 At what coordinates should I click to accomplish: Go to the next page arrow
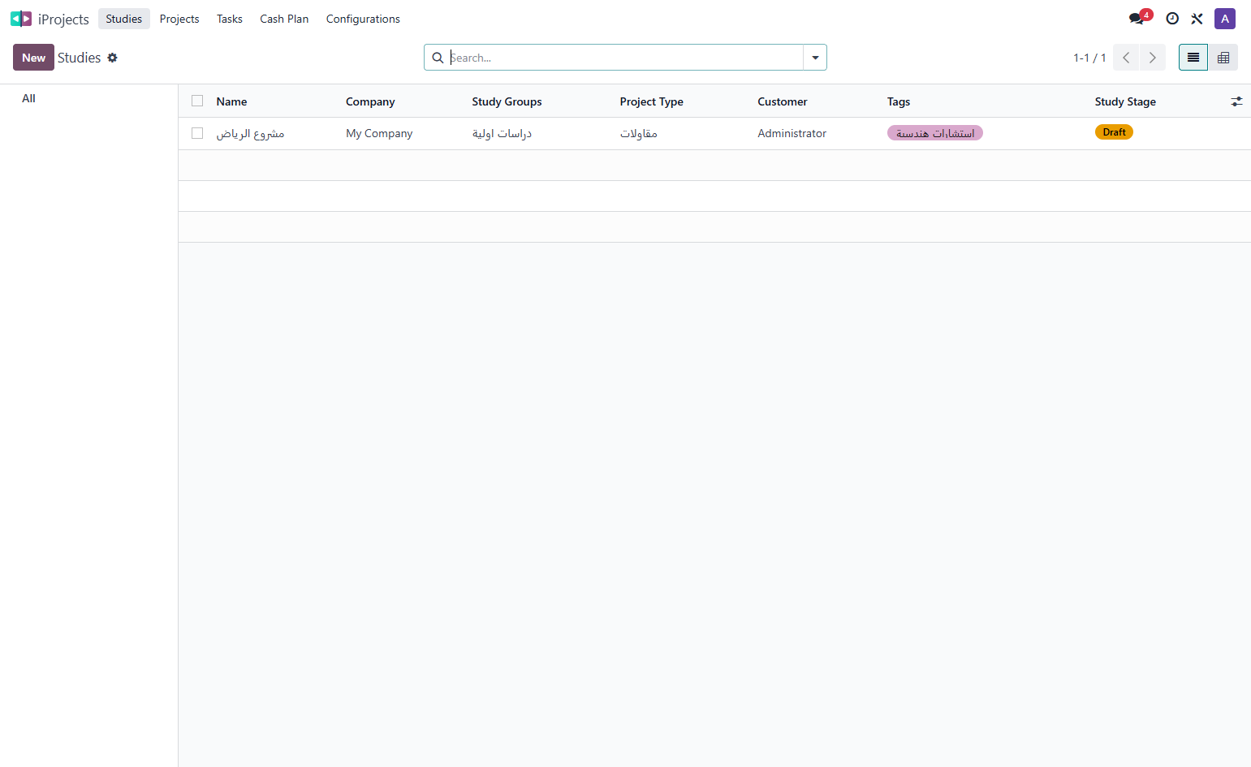point(1153,58)
